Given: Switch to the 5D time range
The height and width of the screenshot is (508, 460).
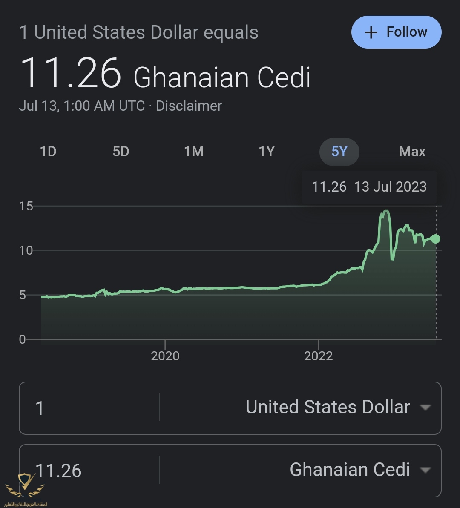Looking at the screenshot, I should pos(121,151).
